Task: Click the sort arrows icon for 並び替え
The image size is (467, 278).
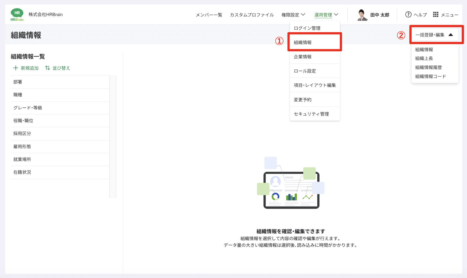Action: 48,68
